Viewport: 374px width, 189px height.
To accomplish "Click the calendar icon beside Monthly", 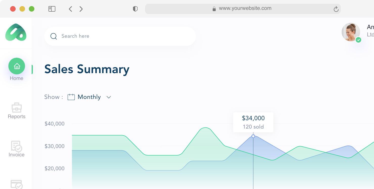I will [x=71, y=97].
